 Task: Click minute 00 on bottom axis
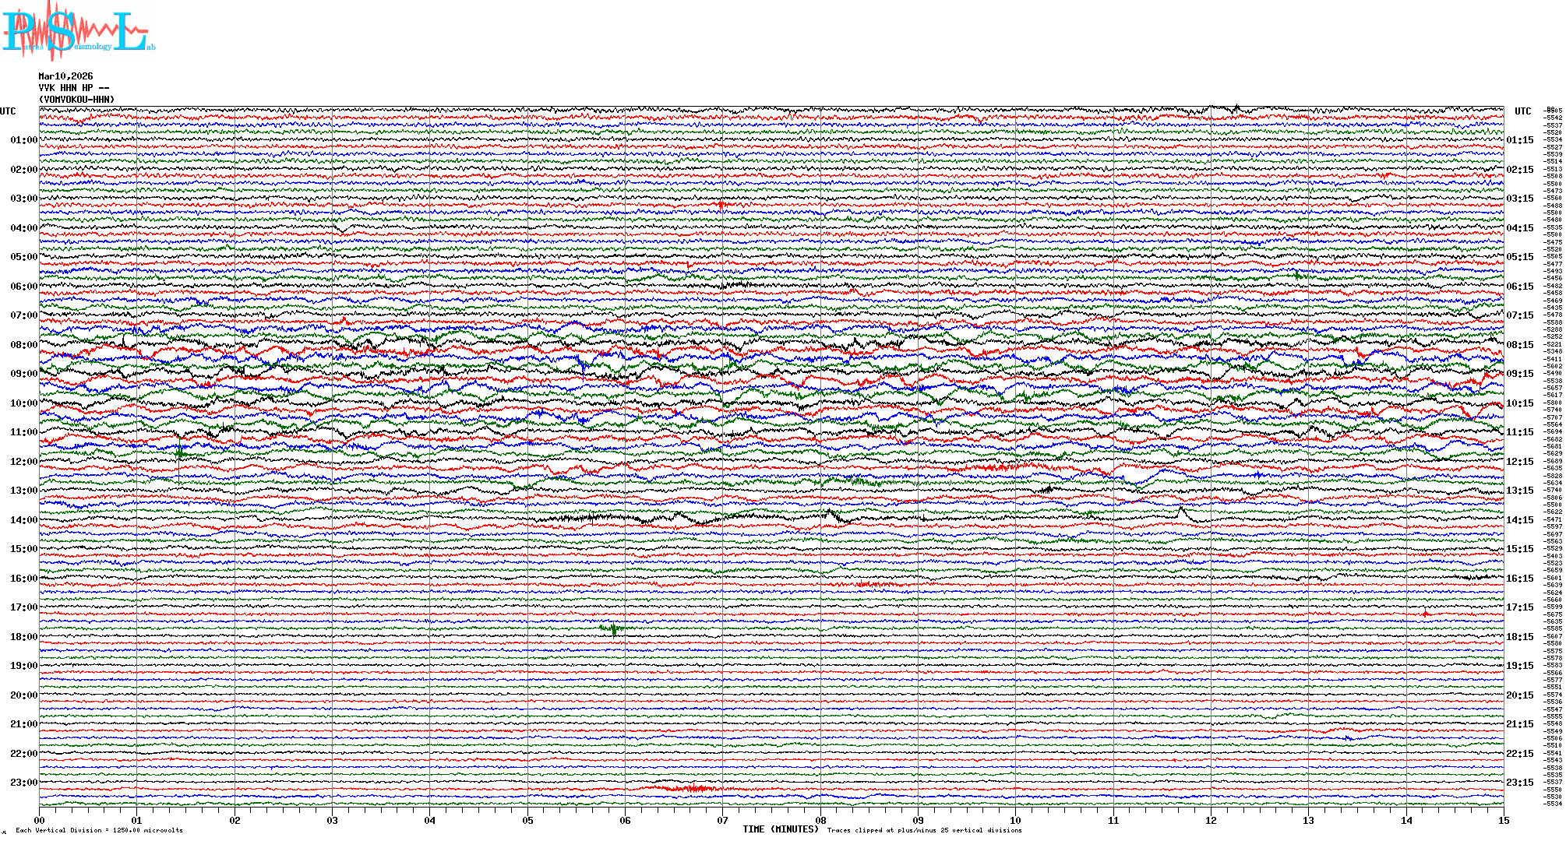[40, 820]
